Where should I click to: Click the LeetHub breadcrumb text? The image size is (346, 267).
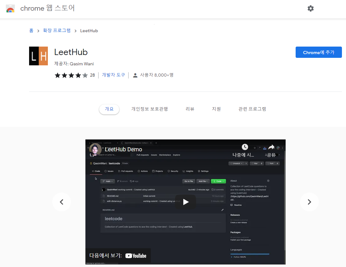pos(89,31)
